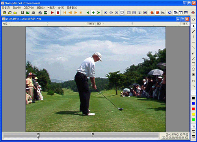Select the eraser tool in right sidebar
197x142 pixels.
click(x=193, y=20)
